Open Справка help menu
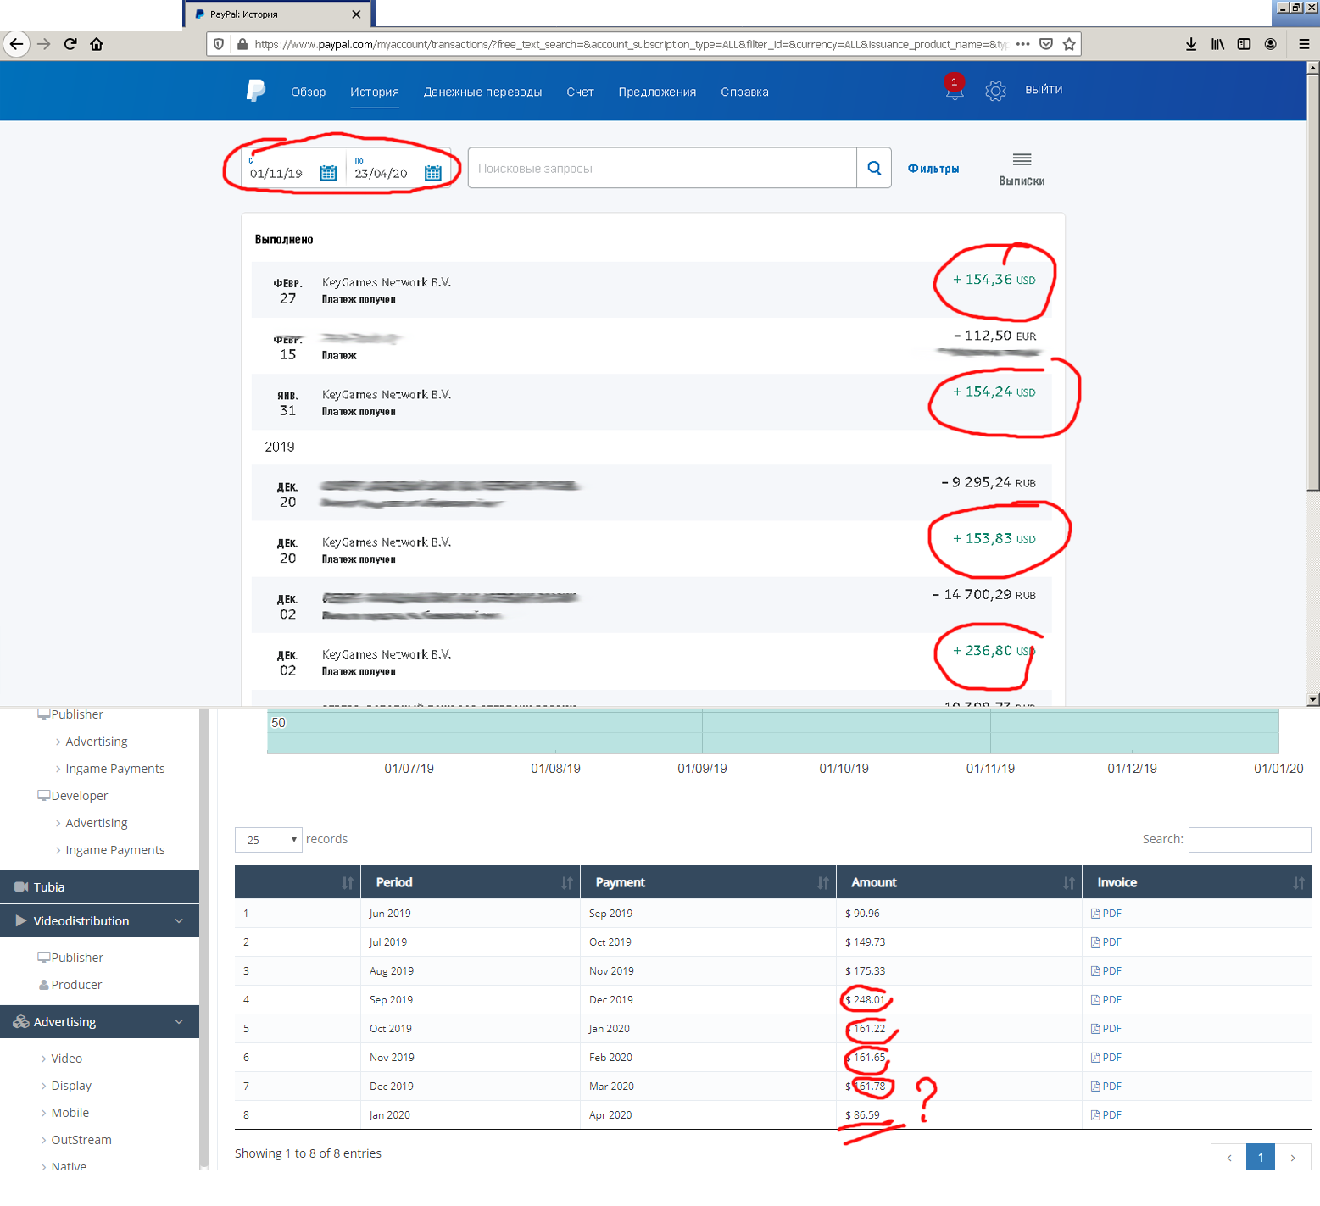Image resolution: width=1320 pixels, height=1206 pixels. (x=744, y=92)
